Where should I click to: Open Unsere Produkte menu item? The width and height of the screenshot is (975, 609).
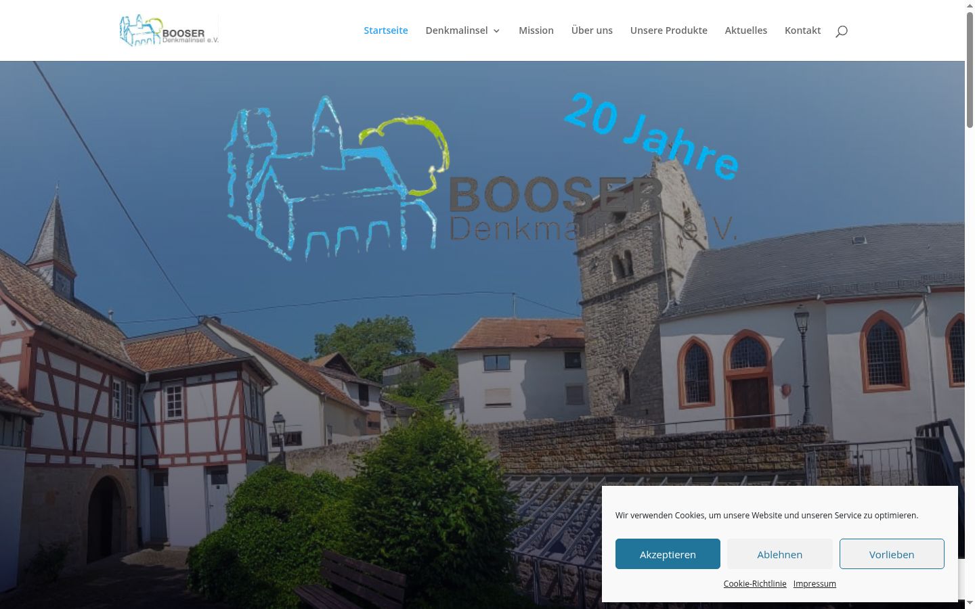tap(669, 30)
